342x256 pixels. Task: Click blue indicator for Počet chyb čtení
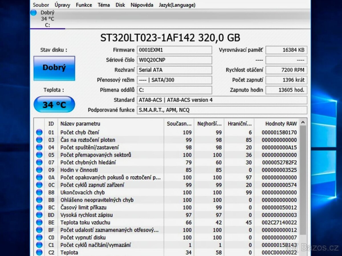click(x=39, y=133)
